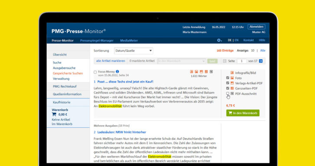Click the icon beside Infografik/Bild label
This screenshot has width=315, height=166.
point(232,73)
